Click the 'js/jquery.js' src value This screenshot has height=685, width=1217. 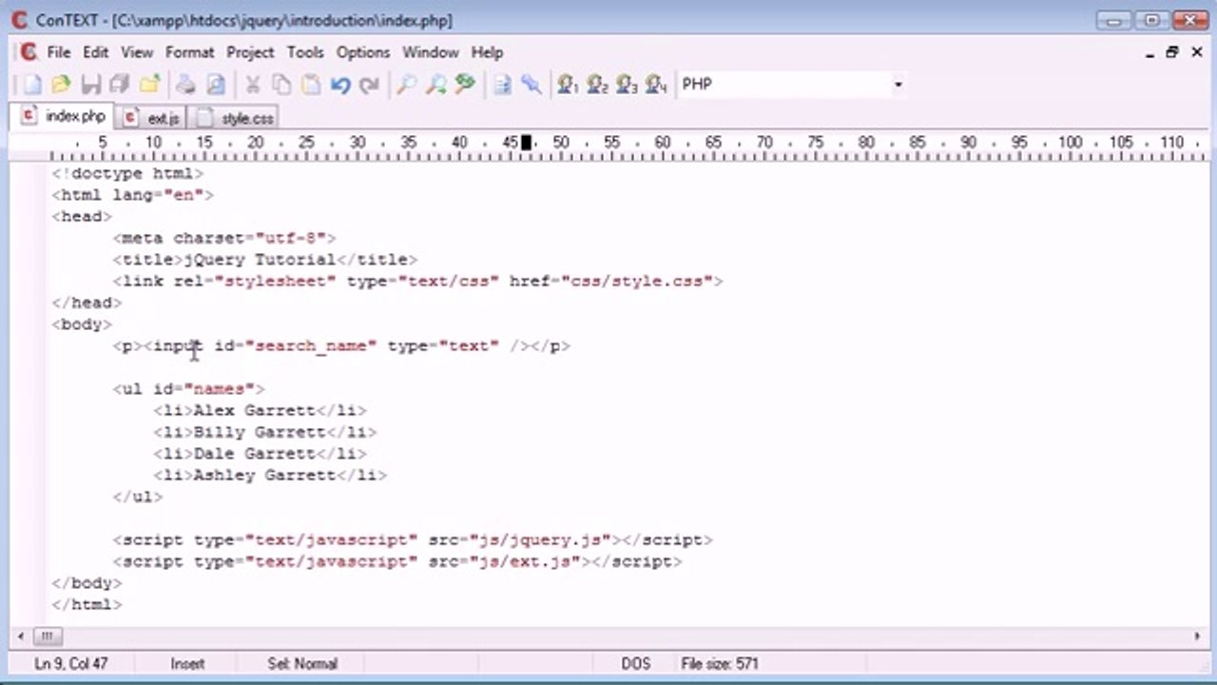(541, 540)
